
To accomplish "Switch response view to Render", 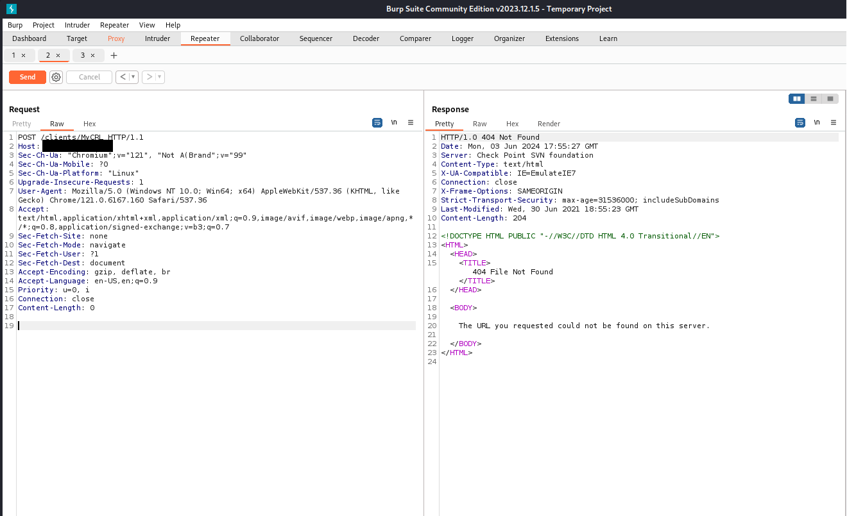I will [549, 124].
